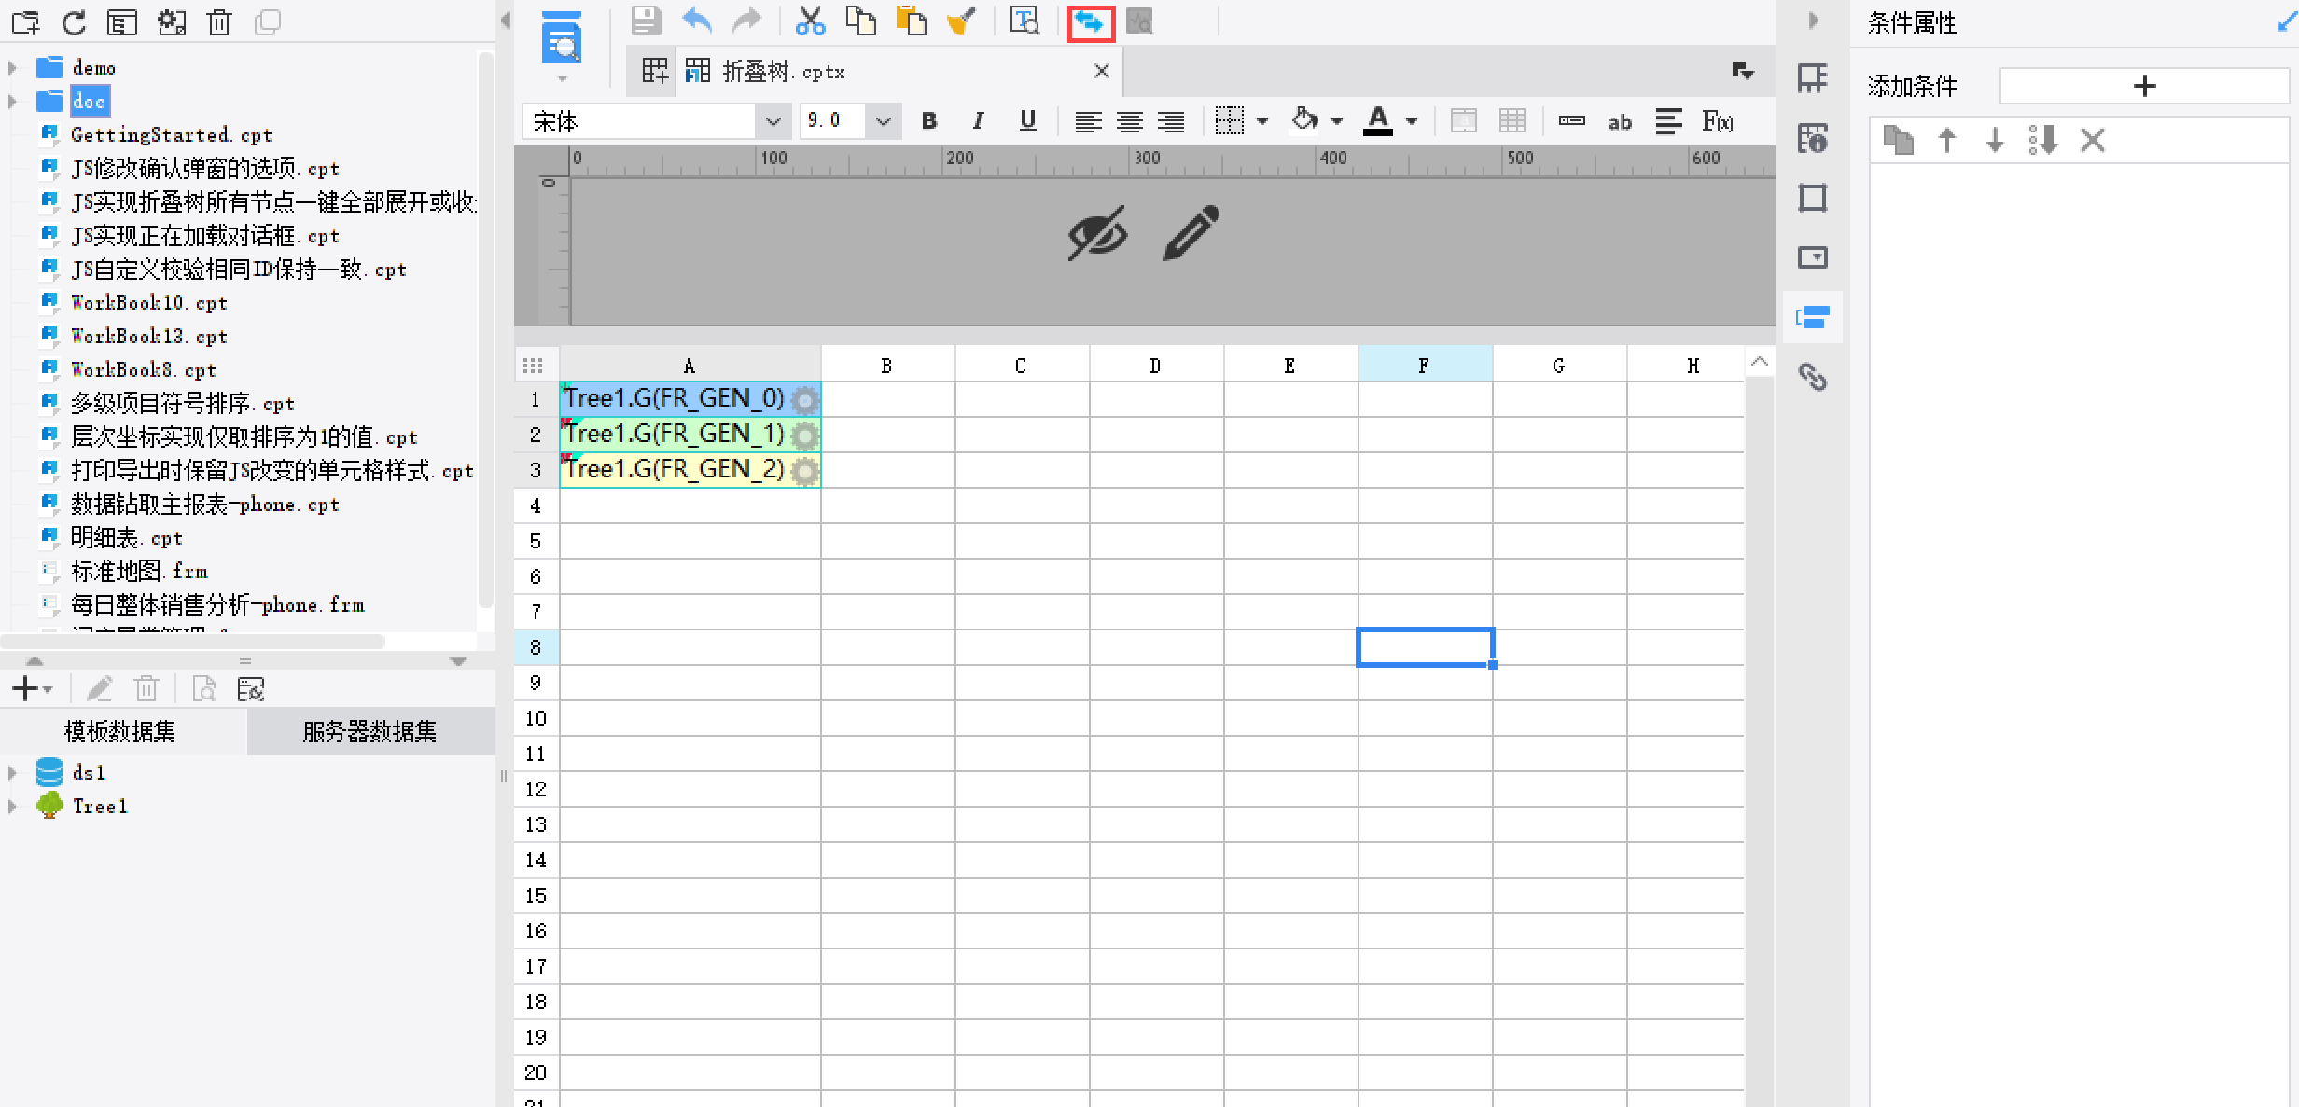
Task: Click the Save floppy disk icon
Action: click(x=646, y=21)
